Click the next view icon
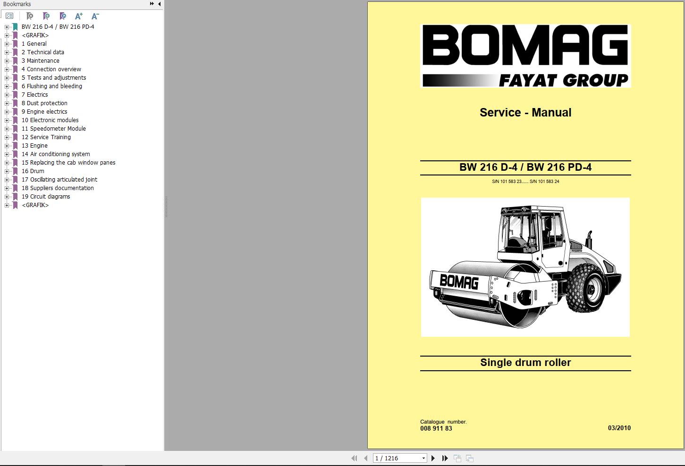The height and width of the screenshot is (466, 685). tap(469, 458)
